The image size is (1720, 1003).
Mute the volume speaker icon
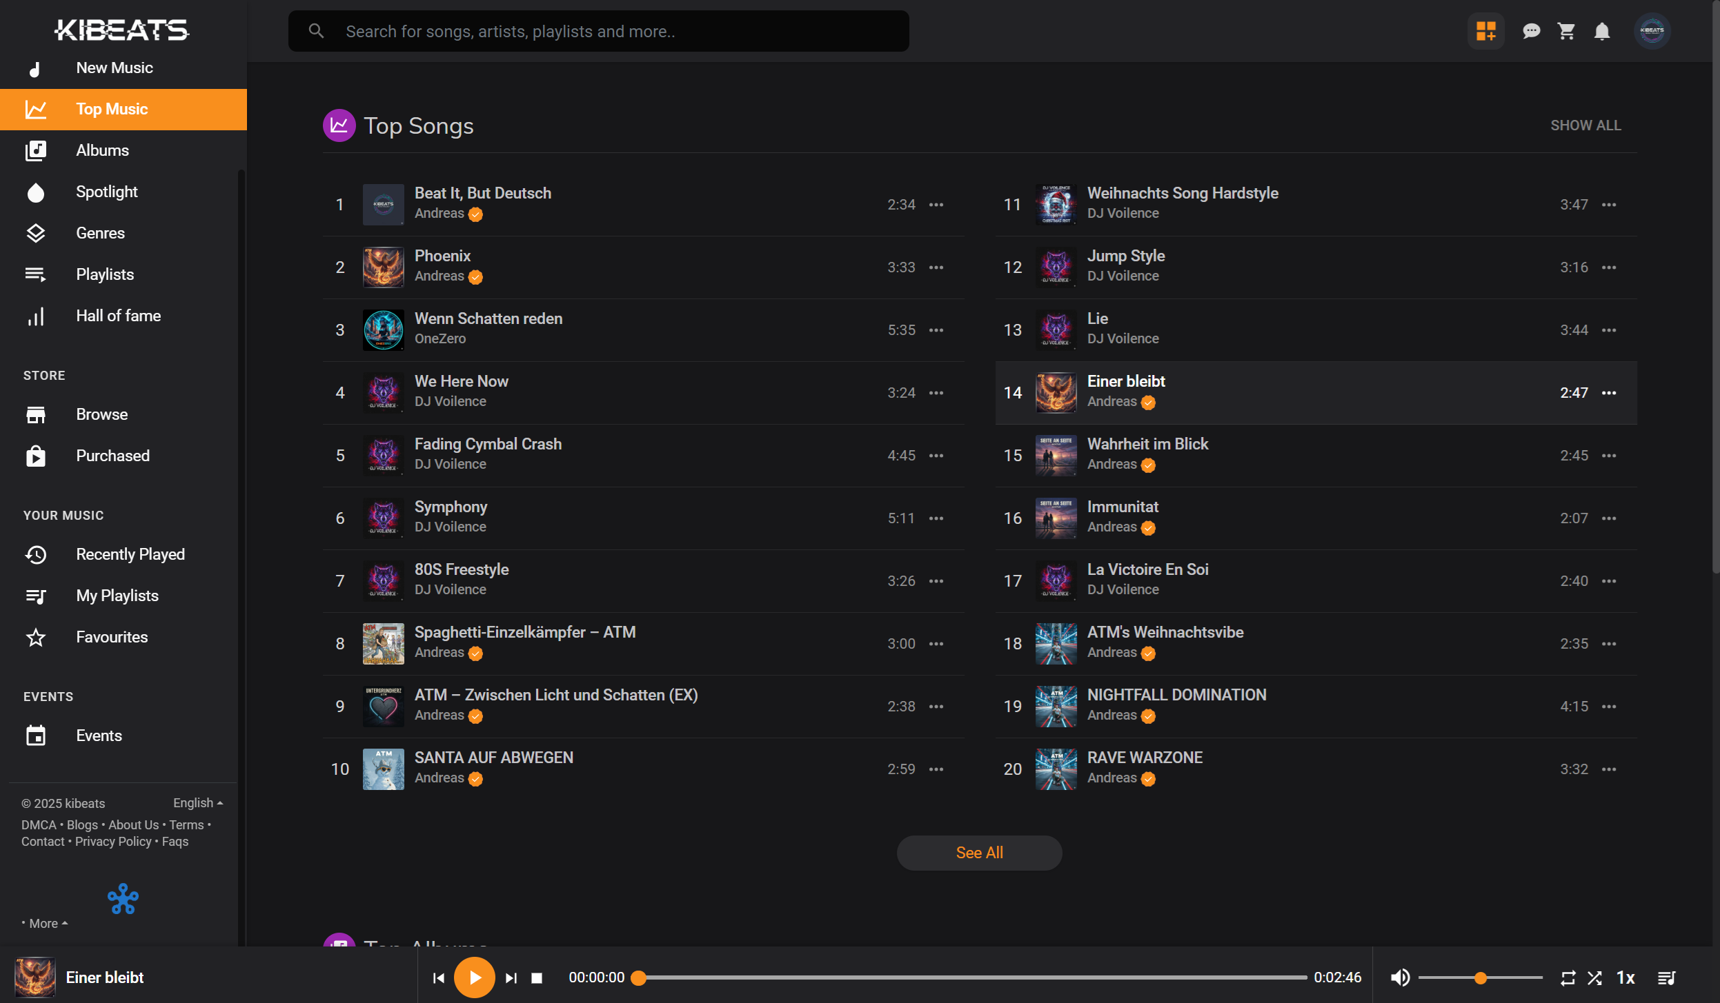[x=1400, y=977]
